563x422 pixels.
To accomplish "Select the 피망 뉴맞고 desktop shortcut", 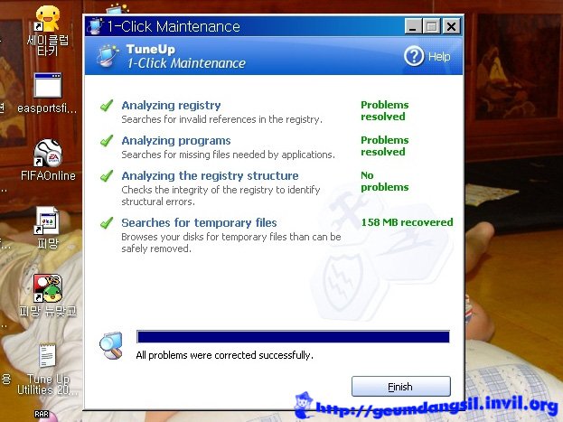I will (48, 295).
